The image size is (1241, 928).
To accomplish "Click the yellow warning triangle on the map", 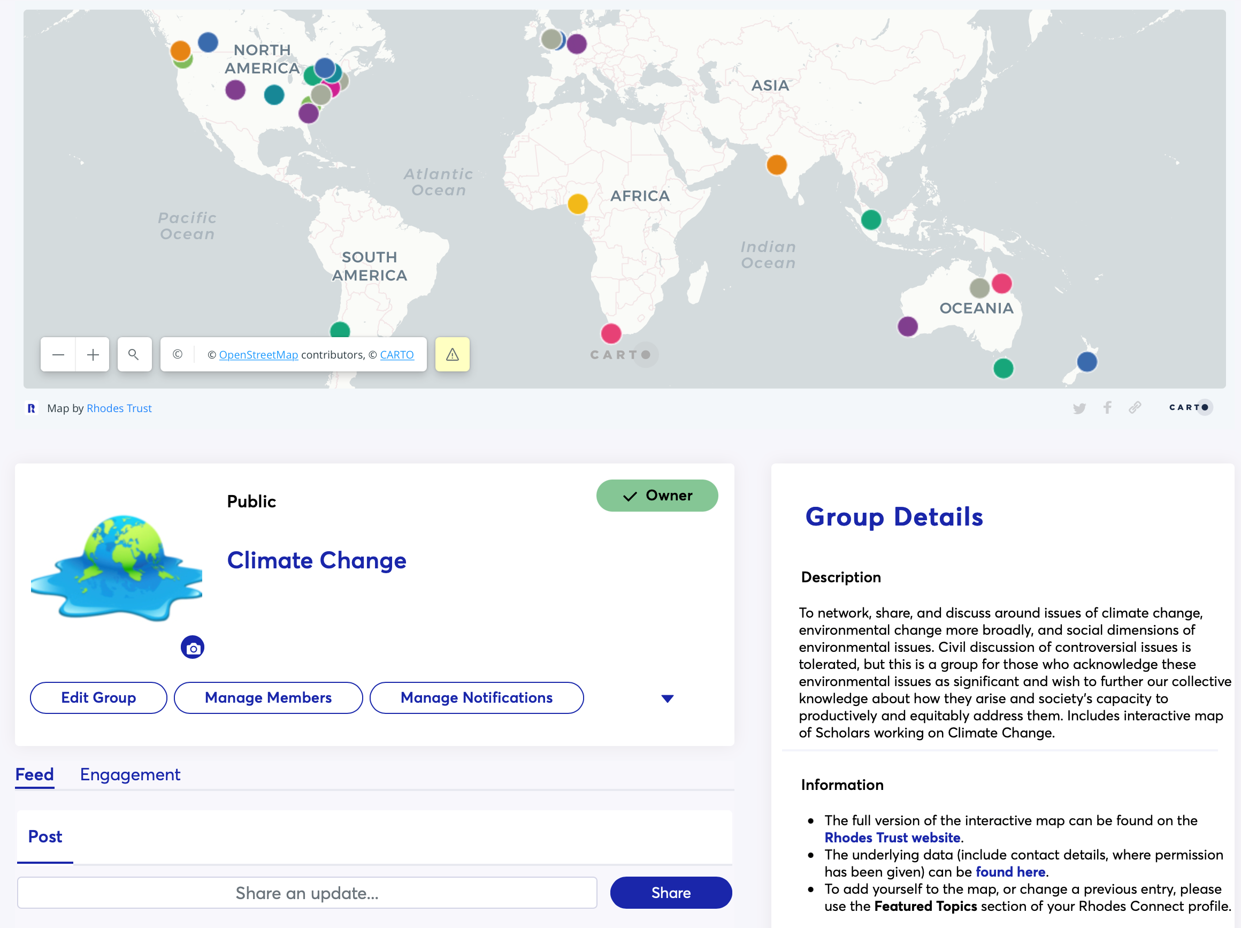I will [x=452, y=354].
